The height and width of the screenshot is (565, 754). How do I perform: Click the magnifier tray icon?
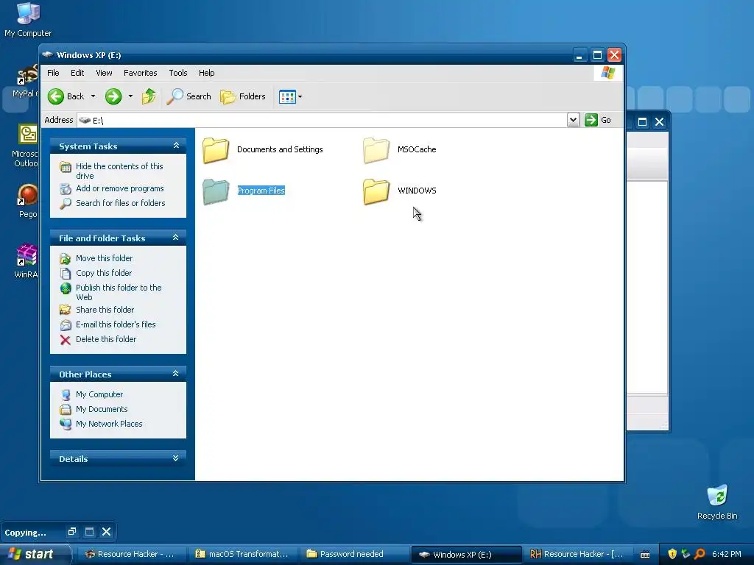tap(700, 554)
